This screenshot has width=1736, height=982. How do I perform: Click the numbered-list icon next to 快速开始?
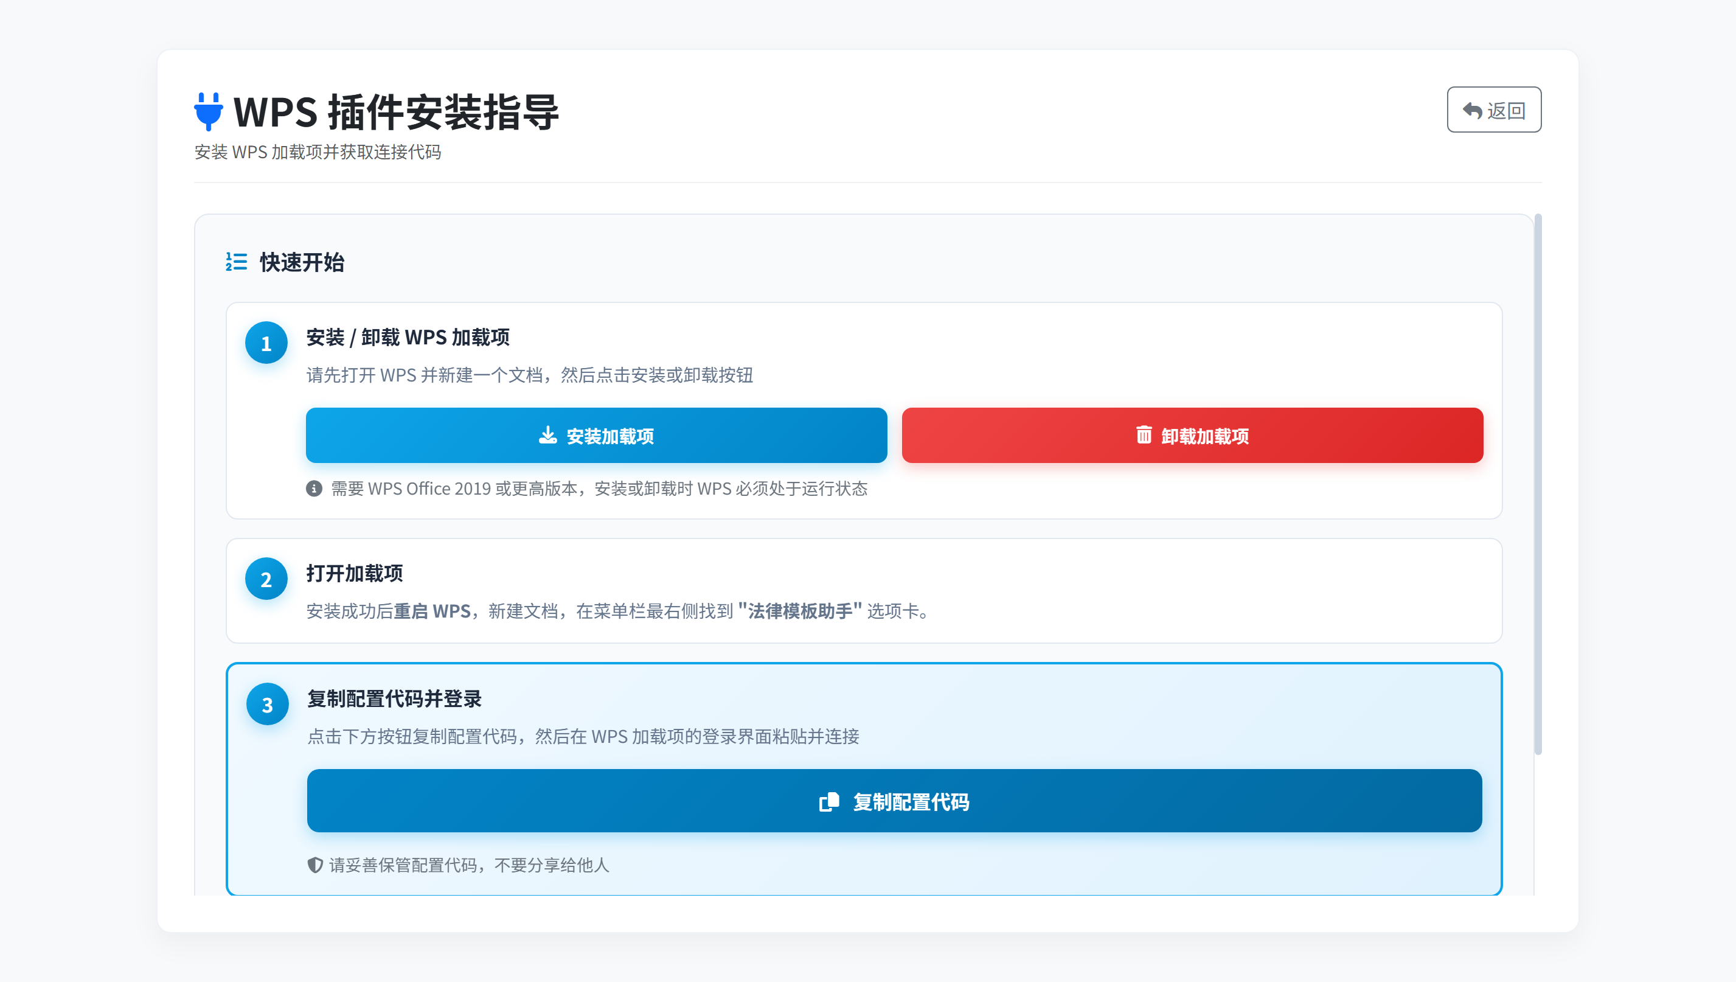pyautogui.click(x=235, y=262)
